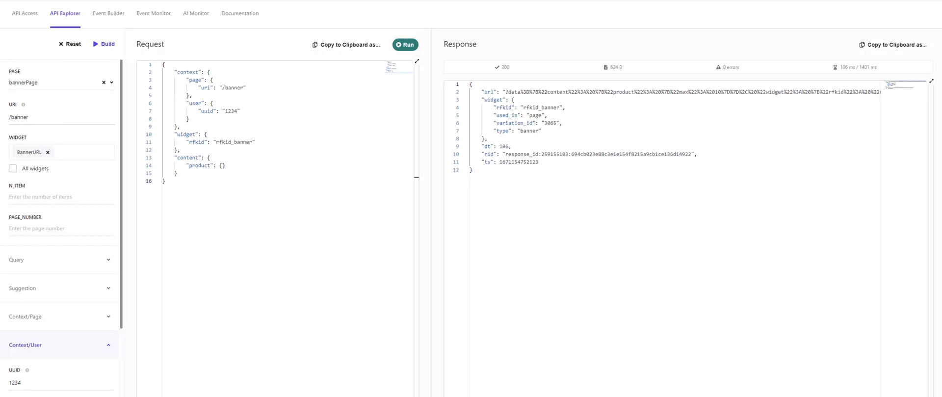942x397 pixels.
Task: Collapse the Context/User section
Action: click(x=59, y=345)
